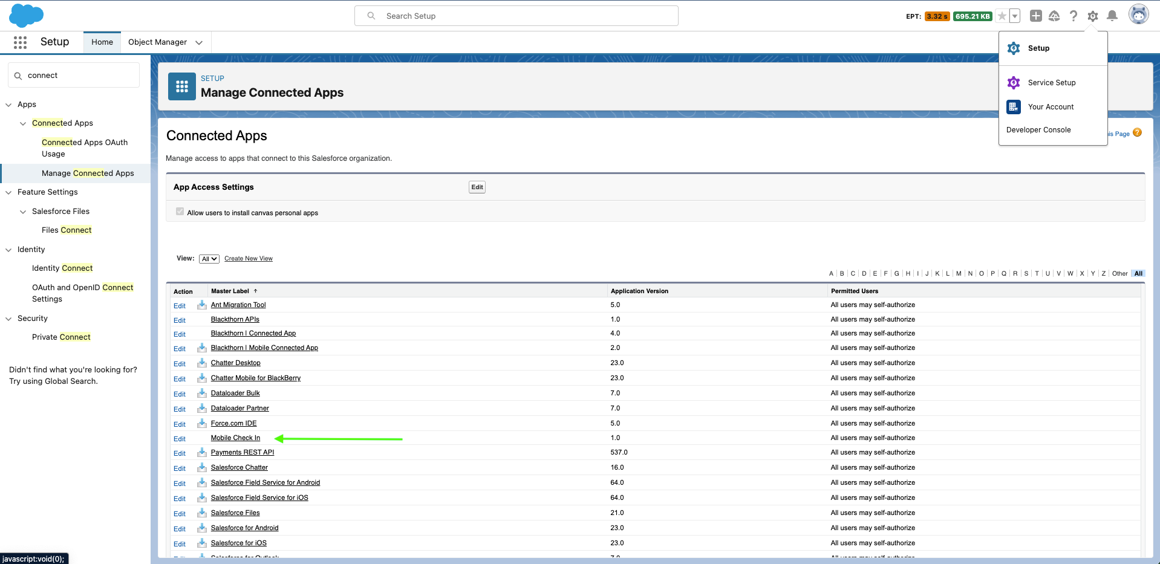Click install icon beside Salesforce for Android
This screenshot has width=1160, height=564.
[x=202, y=528]
